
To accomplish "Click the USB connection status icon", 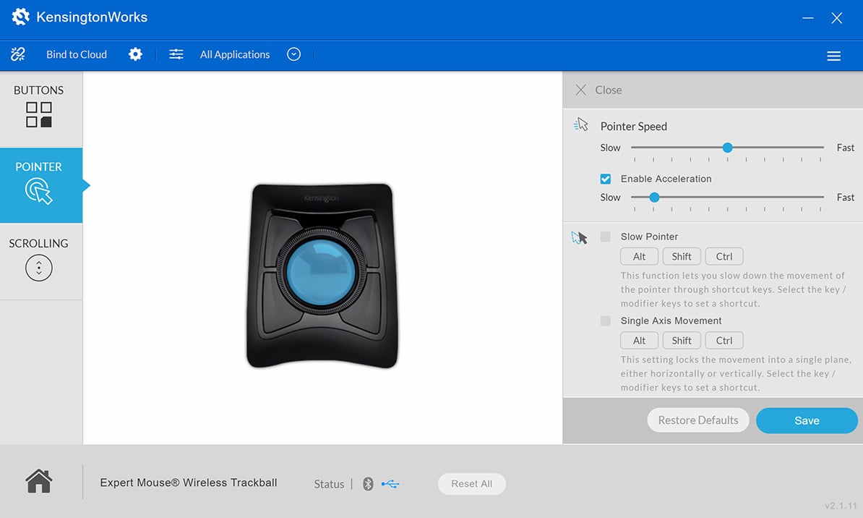I will tap(390, 484).
